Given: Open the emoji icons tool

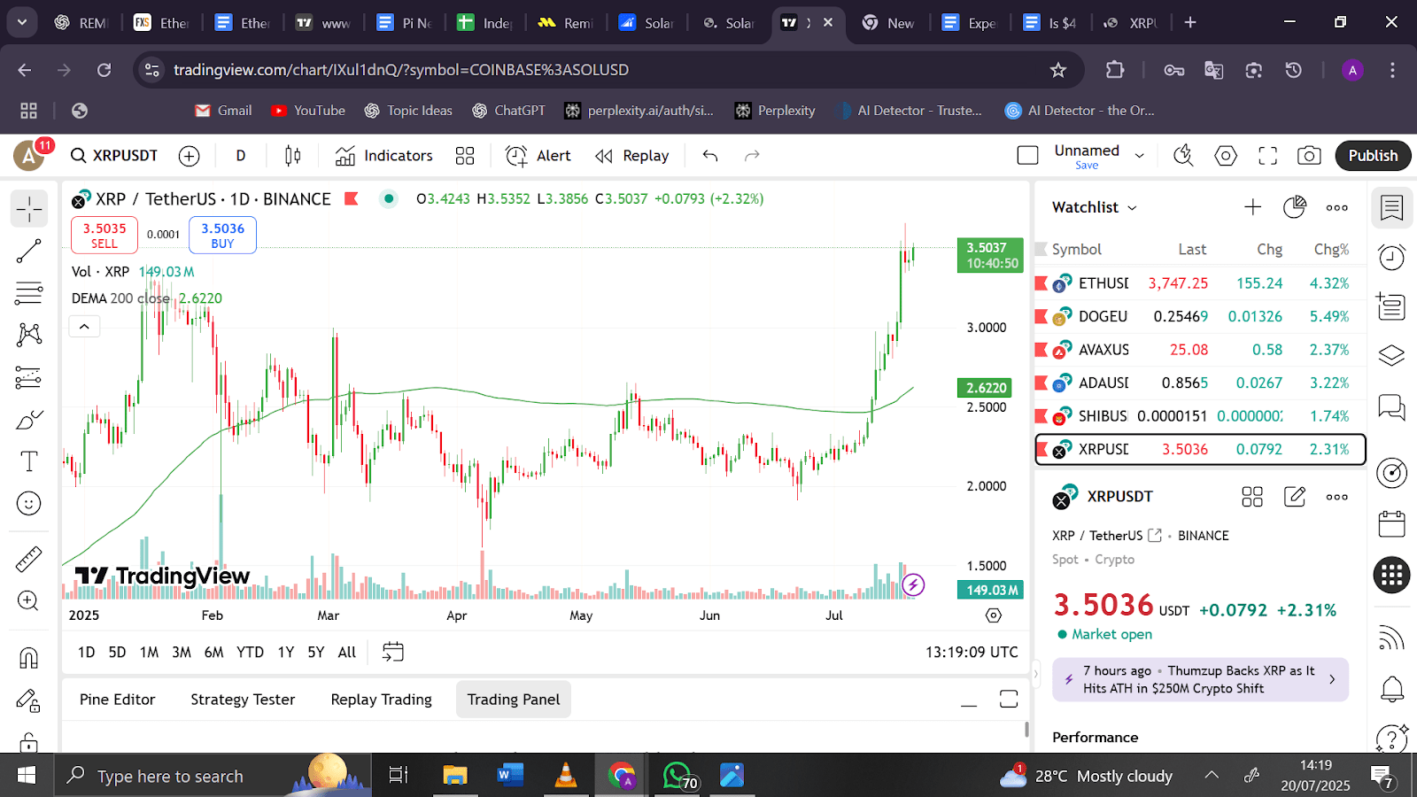Looking at the screenshot, I should tap(29, 504).
